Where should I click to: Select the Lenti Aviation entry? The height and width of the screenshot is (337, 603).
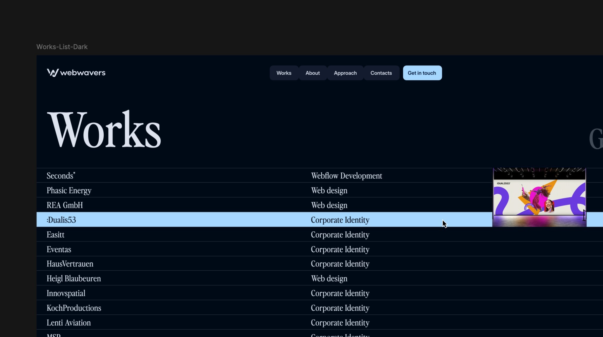pos(69,323)
